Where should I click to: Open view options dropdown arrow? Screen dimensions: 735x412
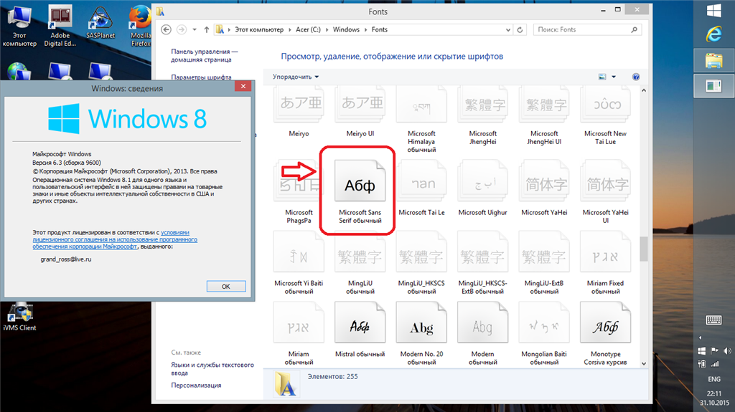(x=614, y=77)
